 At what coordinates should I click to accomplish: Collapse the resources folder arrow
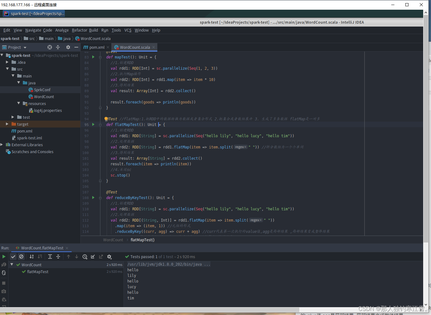click(19, 103)
